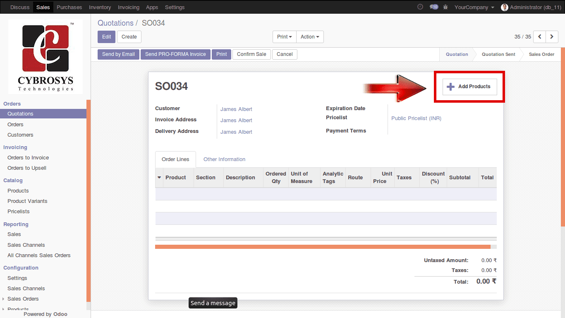Click the Administrator avatar icon
This screenshot has width=565, height=318.
coord(504,7)
